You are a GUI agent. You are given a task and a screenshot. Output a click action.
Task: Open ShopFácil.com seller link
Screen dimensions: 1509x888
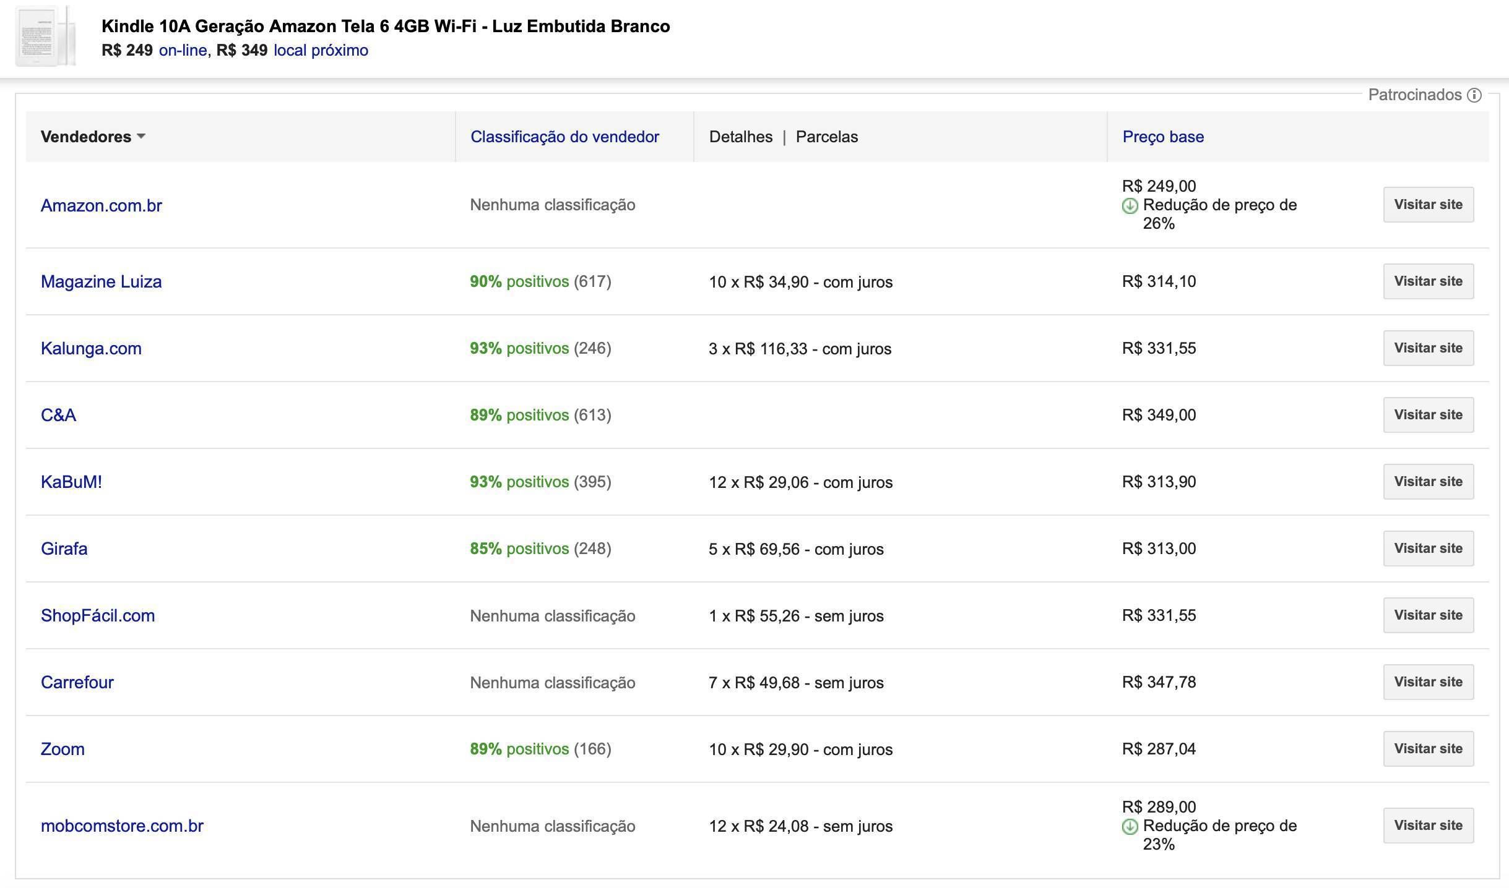(98, 615)
